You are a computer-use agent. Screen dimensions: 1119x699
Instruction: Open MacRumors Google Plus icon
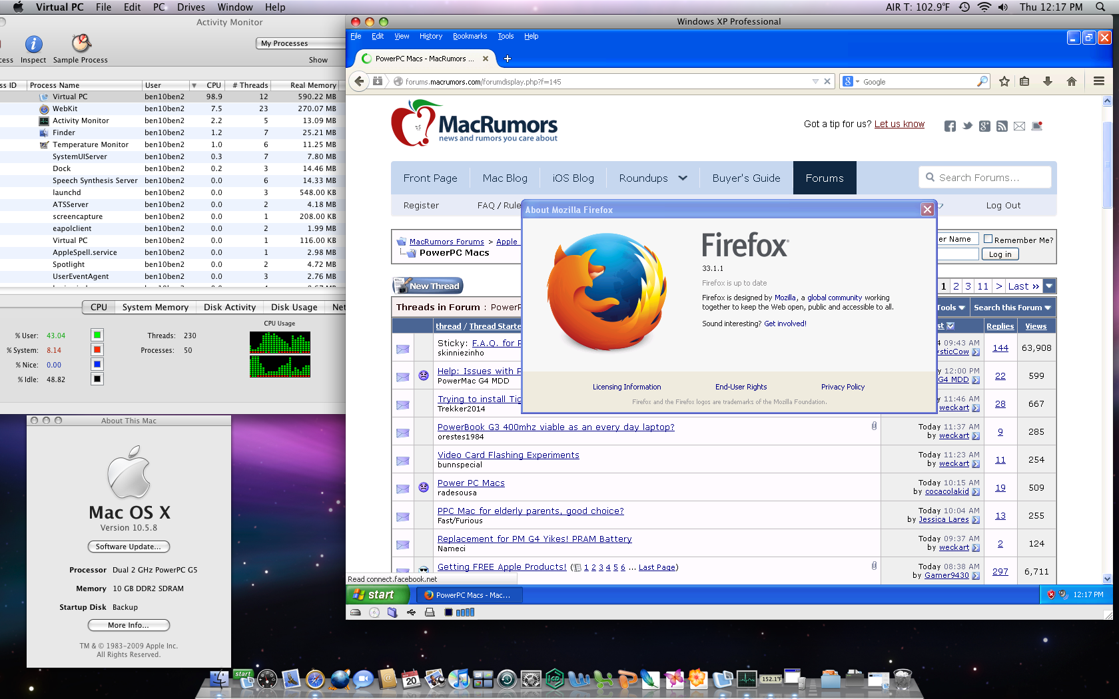click(984, 126)
